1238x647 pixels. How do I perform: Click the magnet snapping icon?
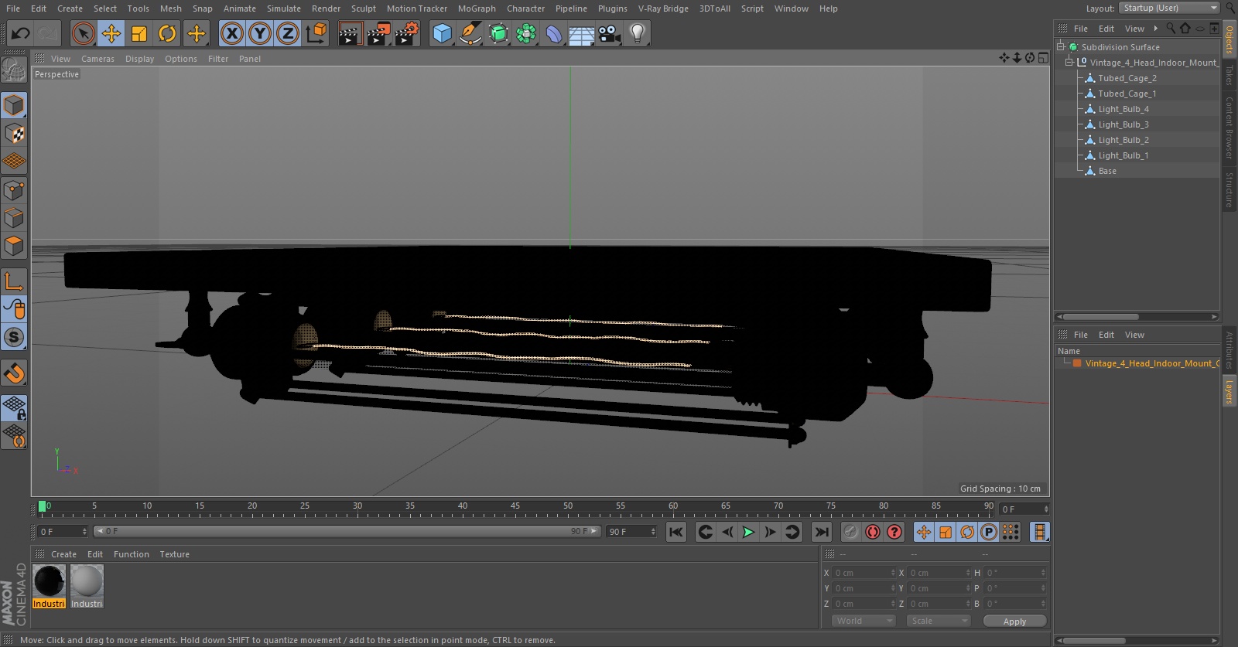pyautogui.click(x=14, y=373)
